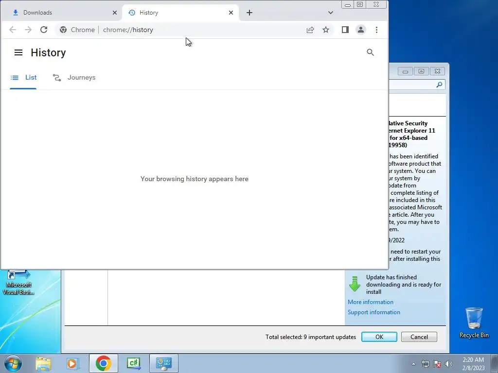Open the More information link

click(370, 302)
